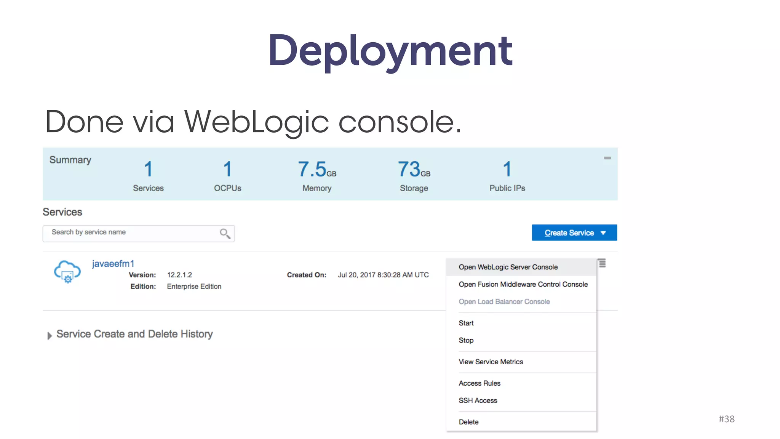Click the search magnifier icon
The width and height of the screenshot is (780, 439).
tap(225, 233)
